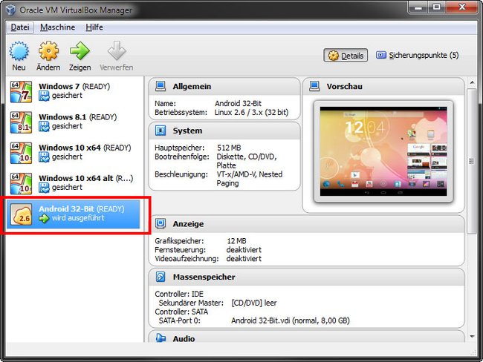483x362 pixels.
Task: Click the Android tablet preview thumbnail
Action: tap(383, 151)
